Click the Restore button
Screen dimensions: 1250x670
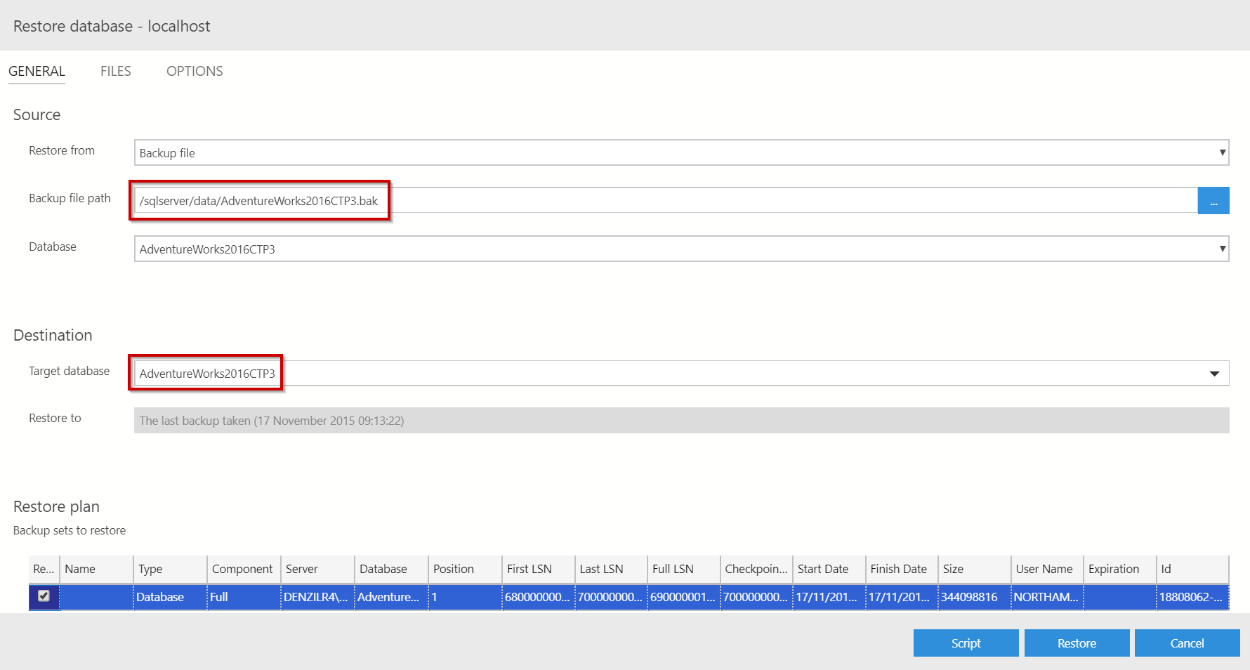[1076, 643]
